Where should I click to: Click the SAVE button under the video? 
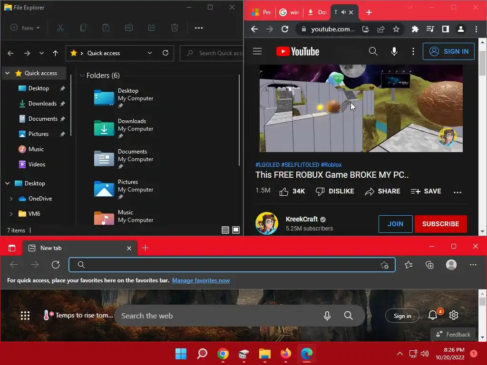[426, 192]
